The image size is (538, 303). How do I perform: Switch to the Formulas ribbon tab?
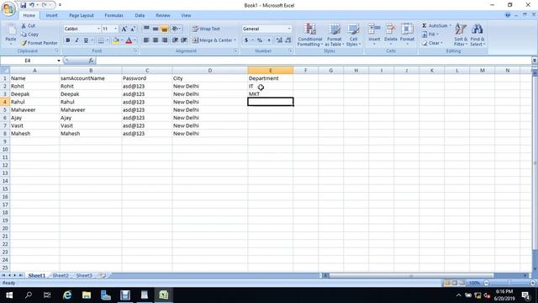[114, 15]
